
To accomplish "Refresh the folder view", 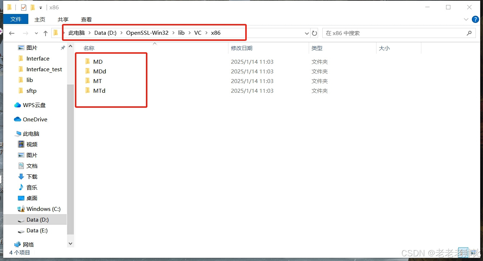I will click(314, 33).
